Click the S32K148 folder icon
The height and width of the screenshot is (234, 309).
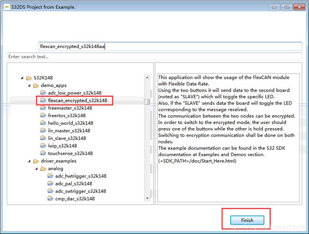click(29, 78)
